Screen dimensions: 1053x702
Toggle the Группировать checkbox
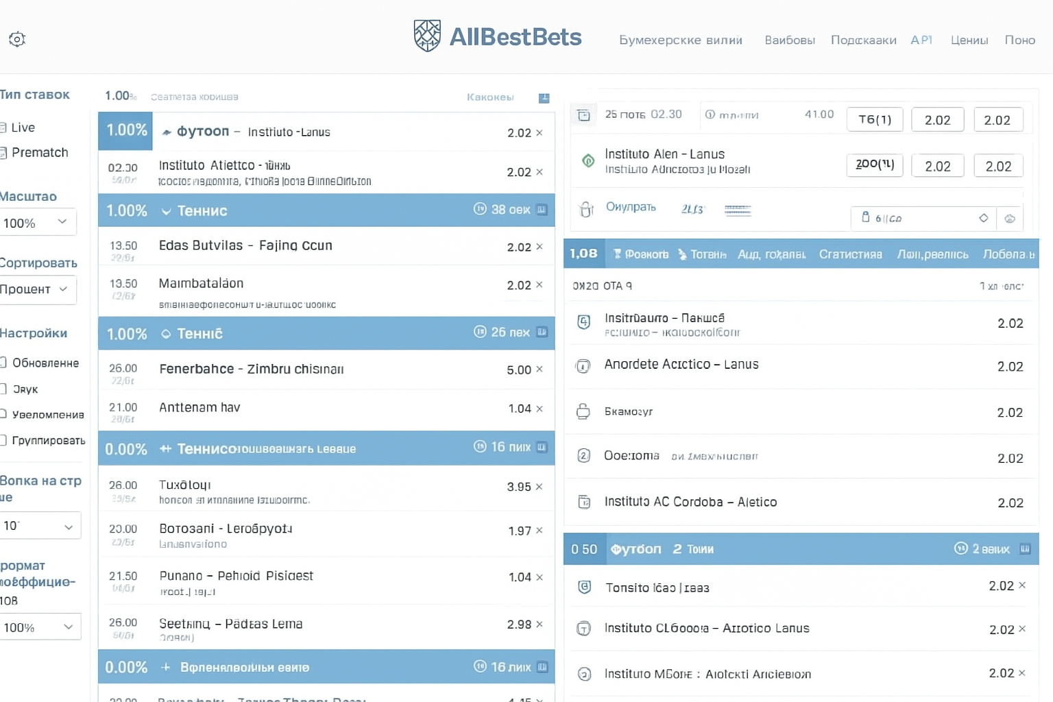click(3, 440)
